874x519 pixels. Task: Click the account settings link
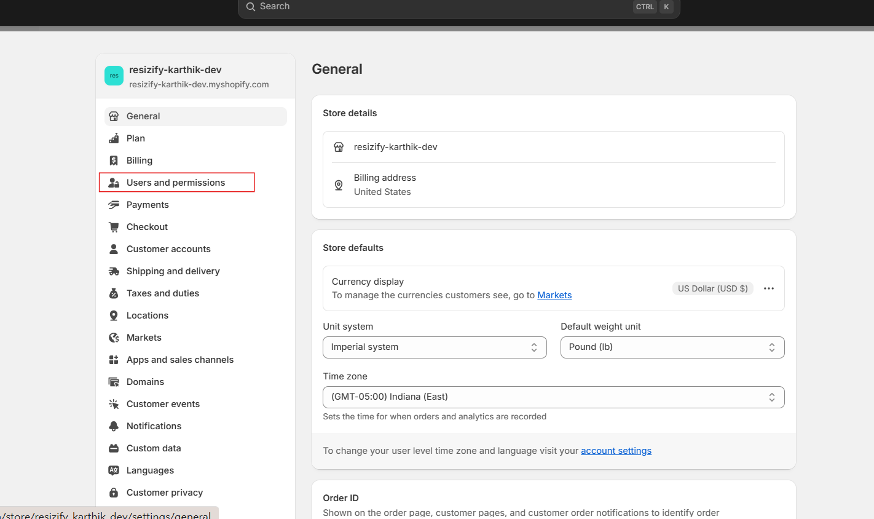616,450
